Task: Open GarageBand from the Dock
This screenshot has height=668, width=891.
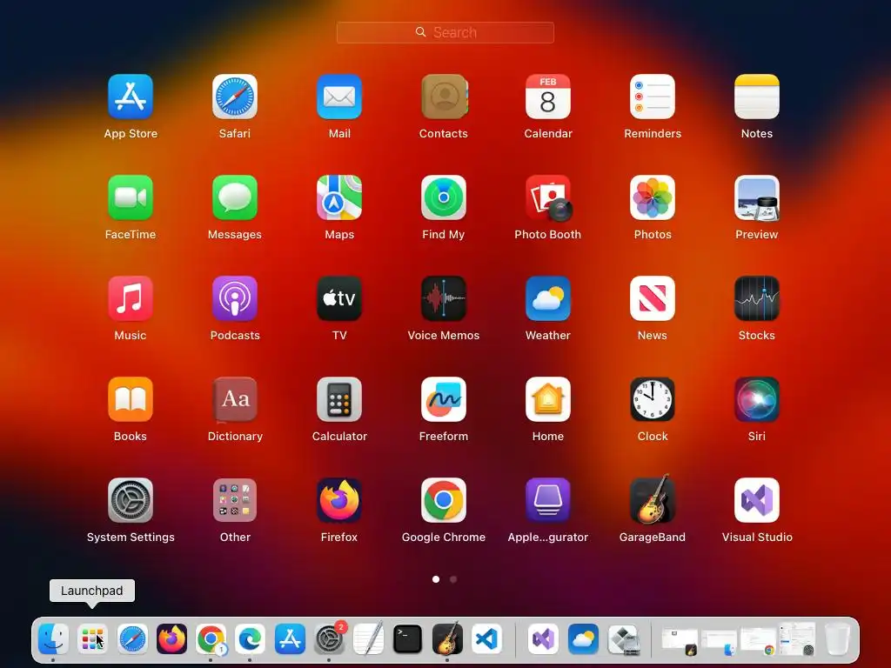Action: pyautogui.click(x=447, y=638)
